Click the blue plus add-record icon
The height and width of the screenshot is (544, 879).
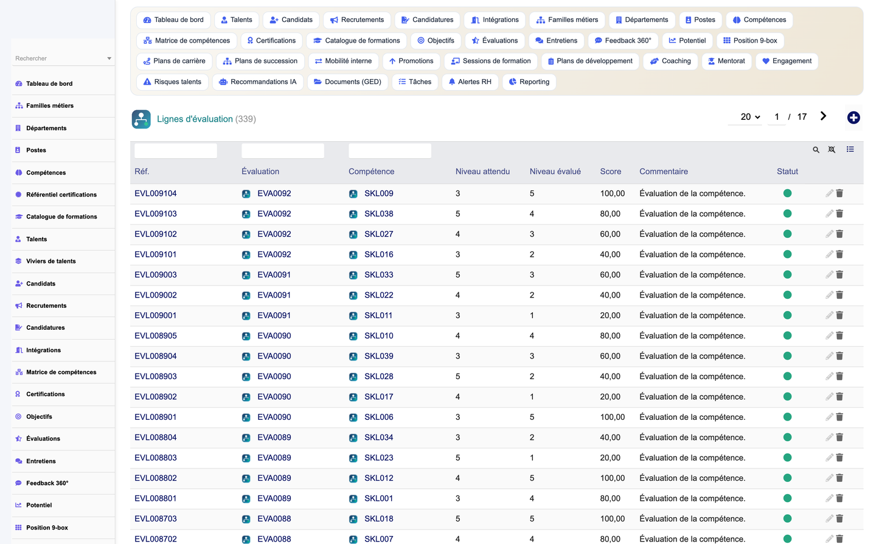853,117
